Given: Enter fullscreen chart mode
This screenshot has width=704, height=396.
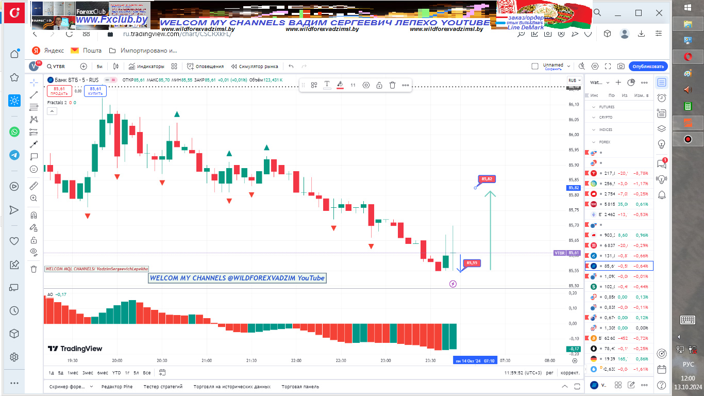Looking at the screenshot, I should [x=609, y=67].
